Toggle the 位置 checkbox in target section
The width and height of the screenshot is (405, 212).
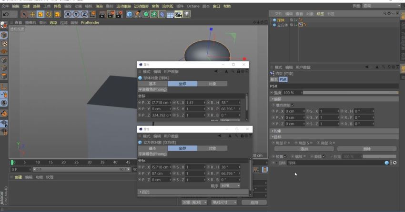[285, 156]
